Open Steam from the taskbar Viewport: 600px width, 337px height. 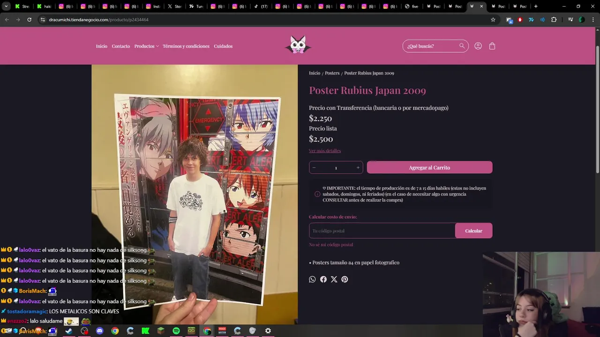click(x=69, y=331)
